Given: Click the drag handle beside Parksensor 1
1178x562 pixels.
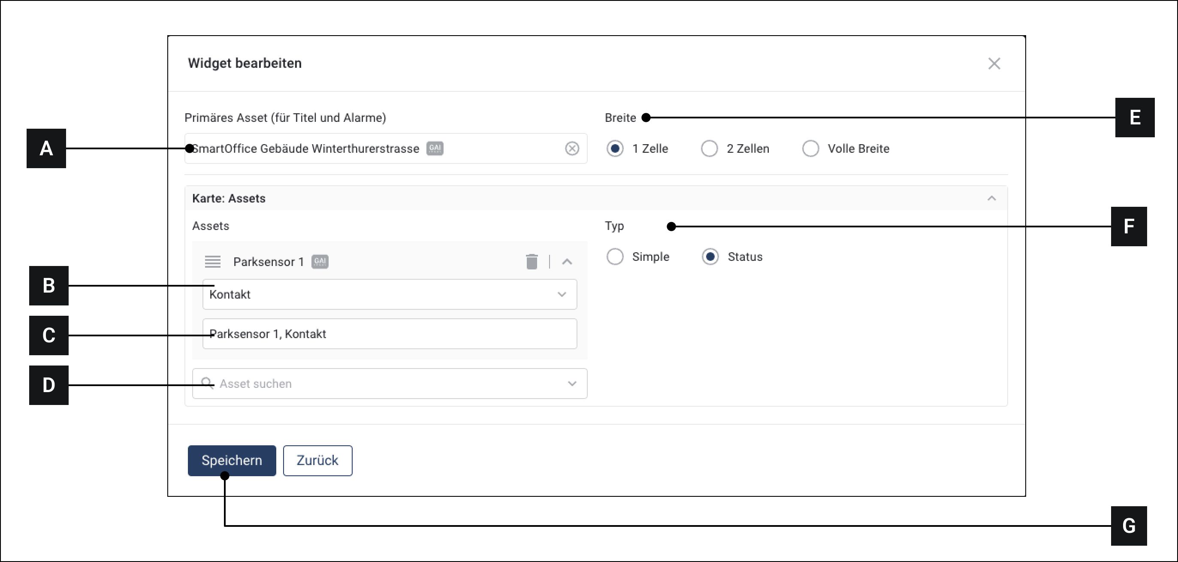Looking at the screenshot, I should 213,262.
